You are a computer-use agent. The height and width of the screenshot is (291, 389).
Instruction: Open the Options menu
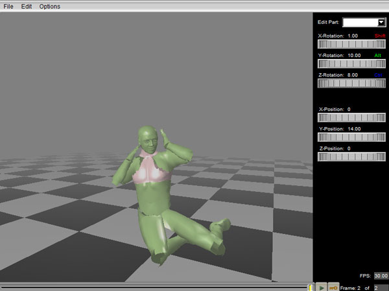pyautogui.click(x=50, y=6)
